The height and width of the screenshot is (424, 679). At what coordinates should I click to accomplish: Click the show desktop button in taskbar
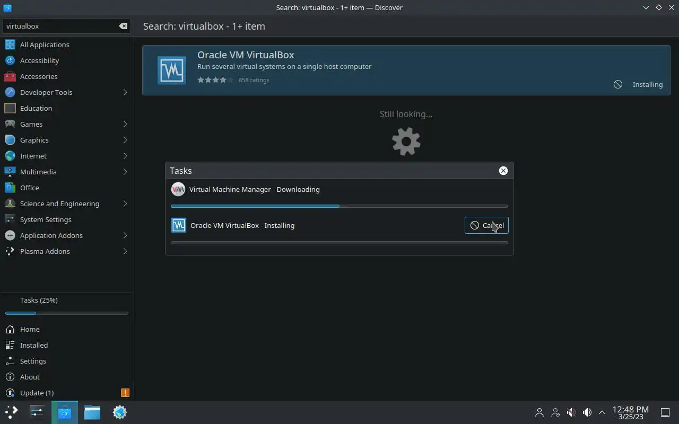[x=665, y=412]
